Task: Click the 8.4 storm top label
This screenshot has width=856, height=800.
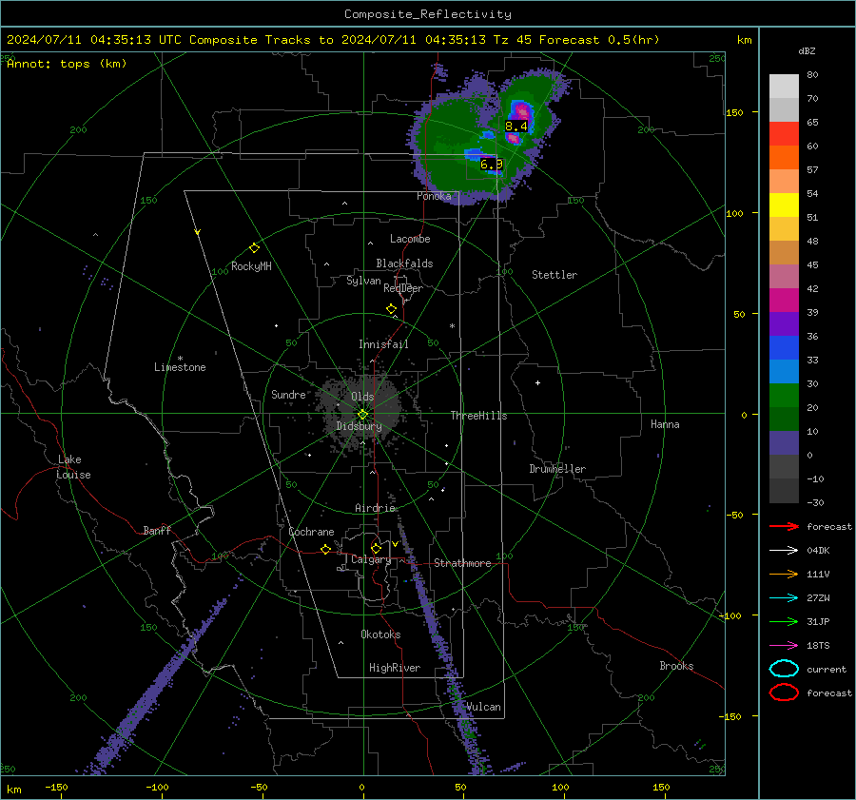Action: [x=516, y=127]
